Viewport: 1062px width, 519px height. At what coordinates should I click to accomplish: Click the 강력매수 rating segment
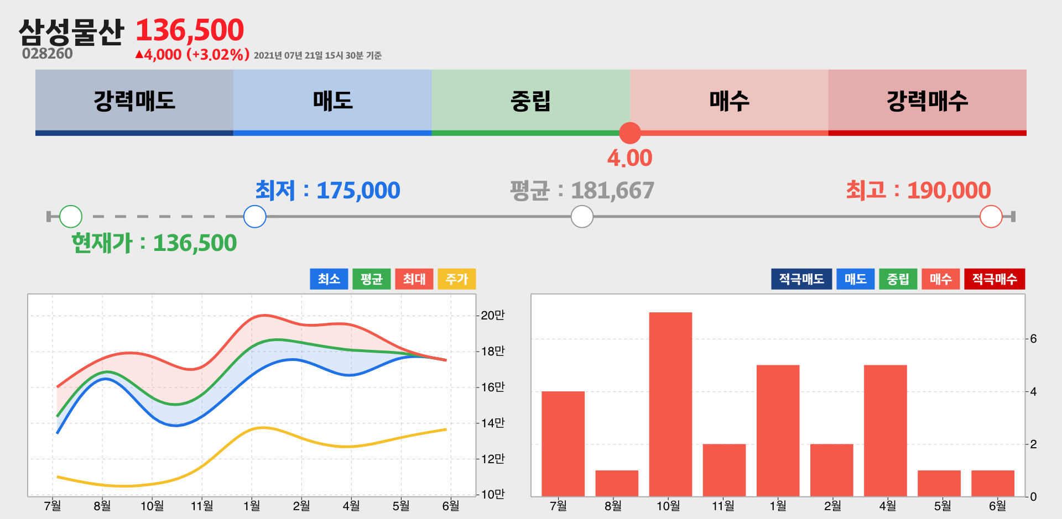point(927,102)
